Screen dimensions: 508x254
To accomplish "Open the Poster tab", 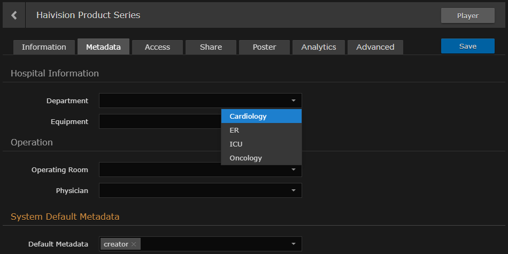I will coord(264,47).
